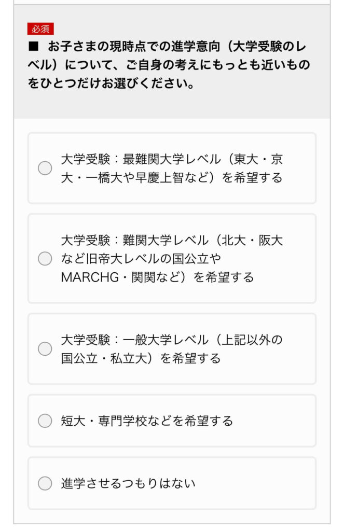Image resolution: width=344 pixels, height=531 pixels.
Task: Click the red 必須 badge
Action: tap(40, 29)
